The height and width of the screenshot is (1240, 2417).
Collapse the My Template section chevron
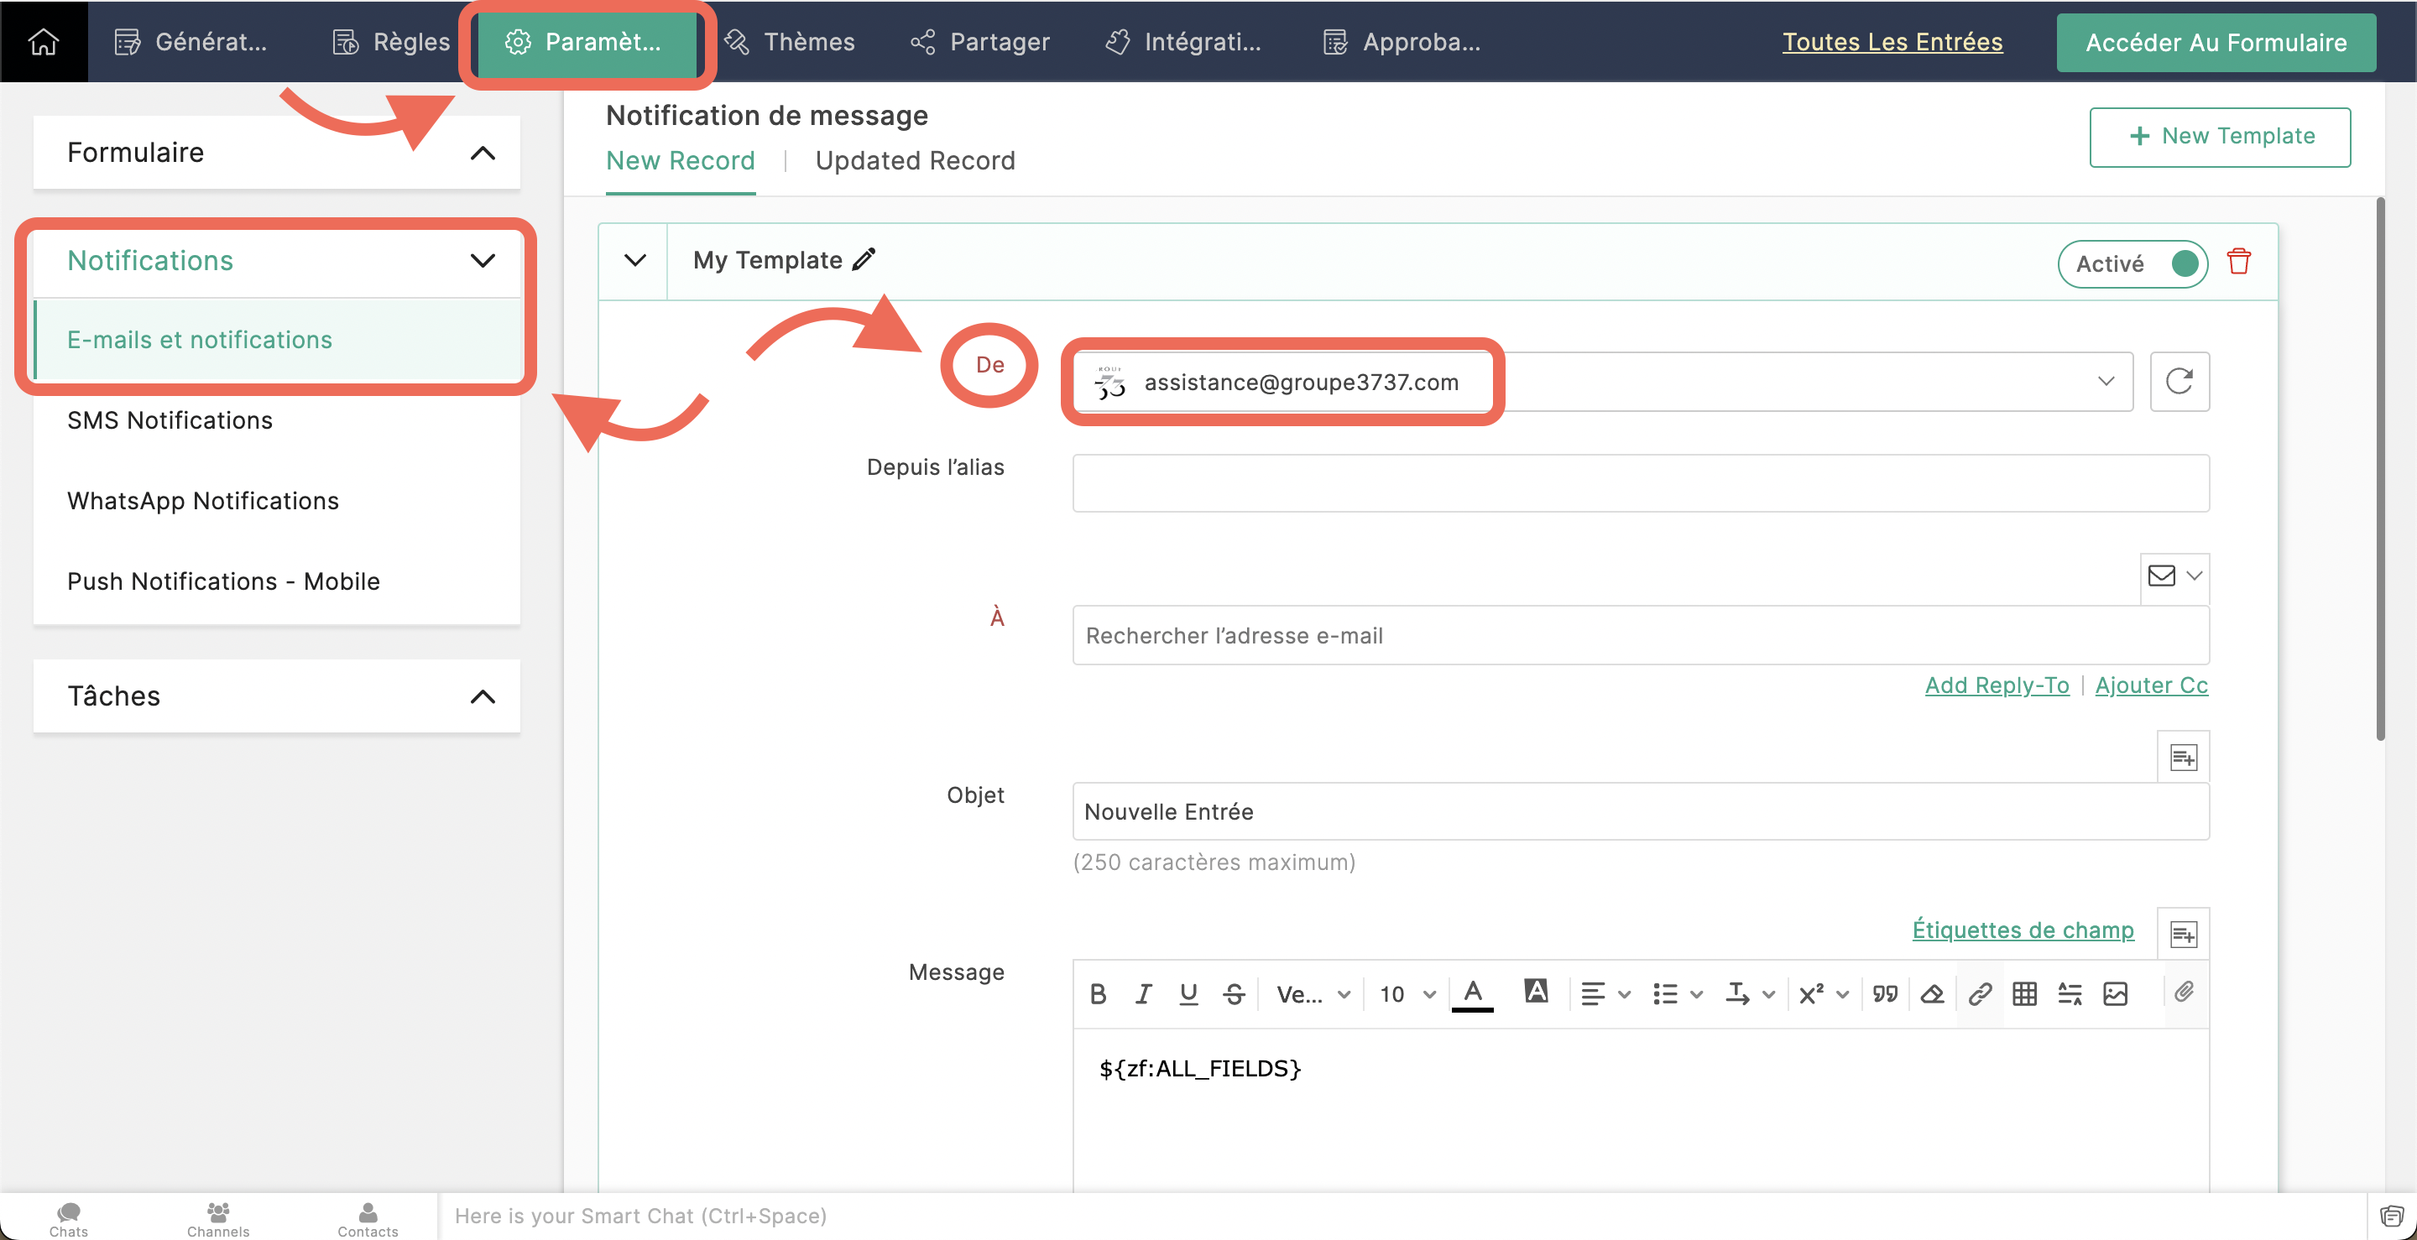click(634, 261)
